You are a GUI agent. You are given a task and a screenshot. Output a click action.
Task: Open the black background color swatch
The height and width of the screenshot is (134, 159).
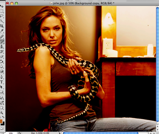pyautogui.click(x=3, y=124)
